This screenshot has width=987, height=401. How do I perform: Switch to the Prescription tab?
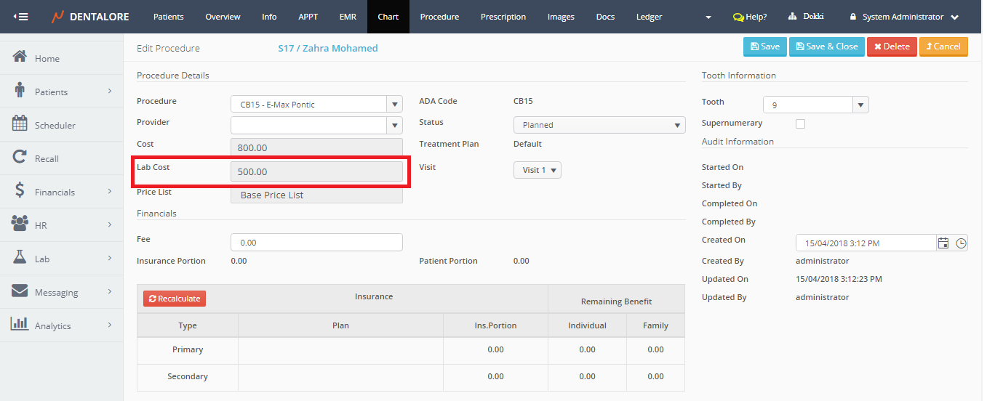503,17
